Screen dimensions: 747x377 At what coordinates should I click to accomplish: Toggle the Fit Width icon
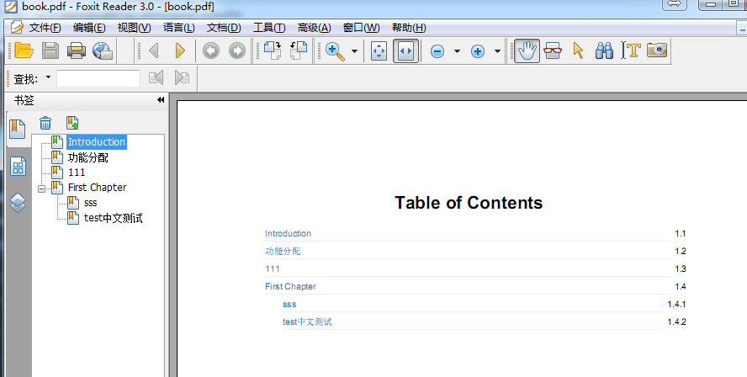pyautogui.click(x=406, y=51)
